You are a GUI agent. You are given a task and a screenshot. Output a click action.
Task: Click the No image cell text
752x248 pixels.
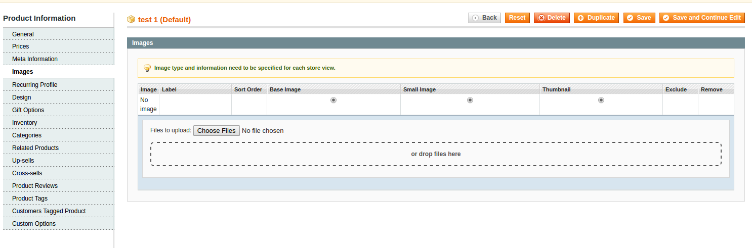tap(149, 105)
